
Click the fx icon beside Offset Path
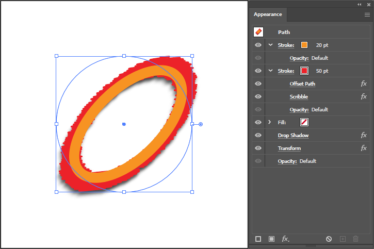click(364, 84)
